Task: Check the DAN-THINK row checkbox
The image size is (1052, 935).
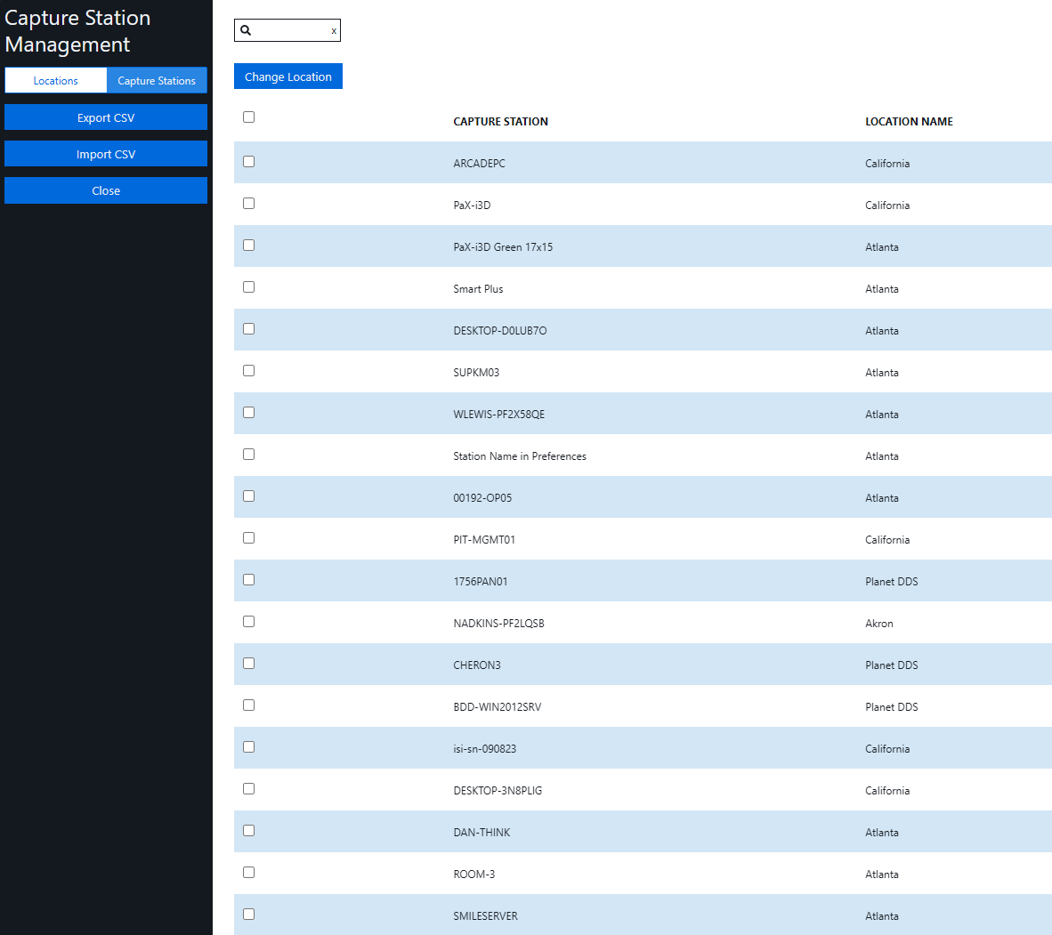Action: point(249,830)
